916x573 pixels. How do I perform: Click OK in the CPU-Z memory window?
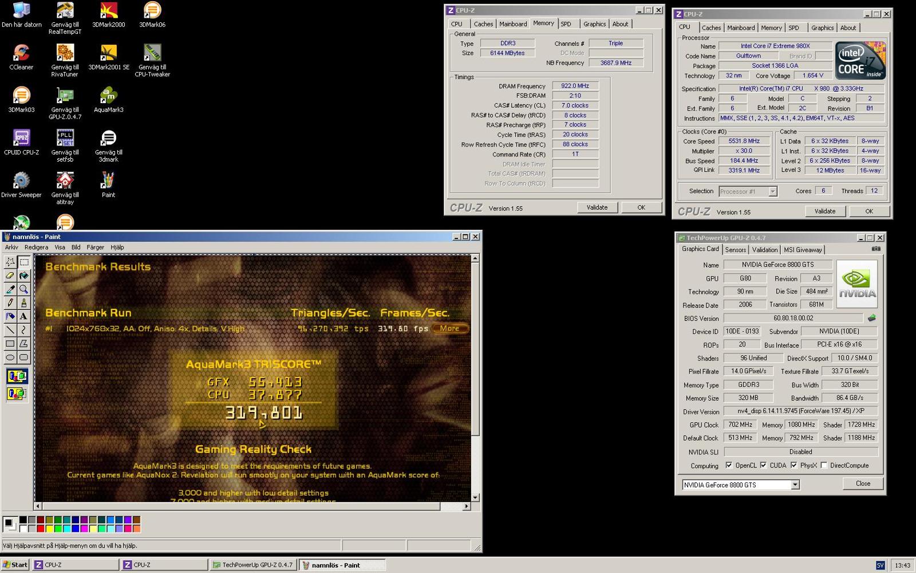coord(641,207)
